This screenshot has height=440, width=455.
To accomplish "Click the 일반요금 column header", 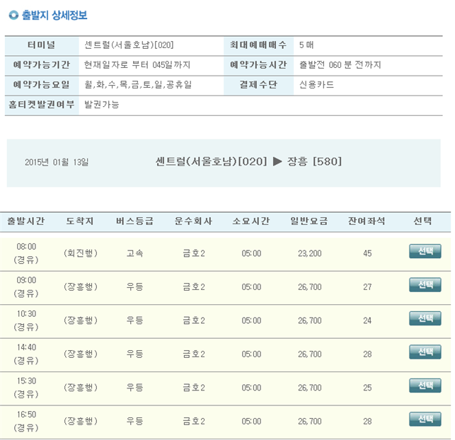I will [309, 221].
